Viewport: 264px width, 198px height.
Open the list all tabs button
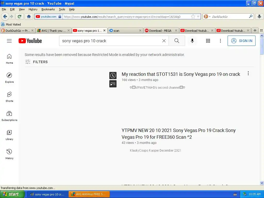[261, 30]
